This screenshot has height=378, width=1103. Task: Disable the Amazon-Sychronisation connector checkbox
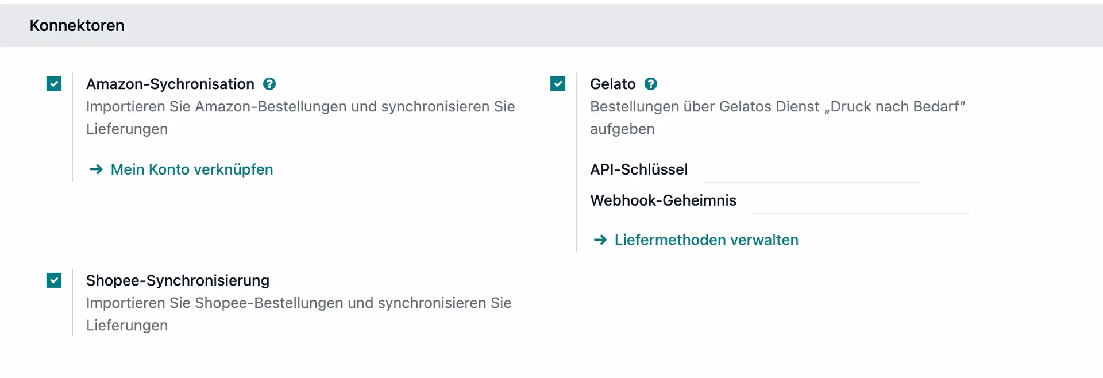pos(54,84)
